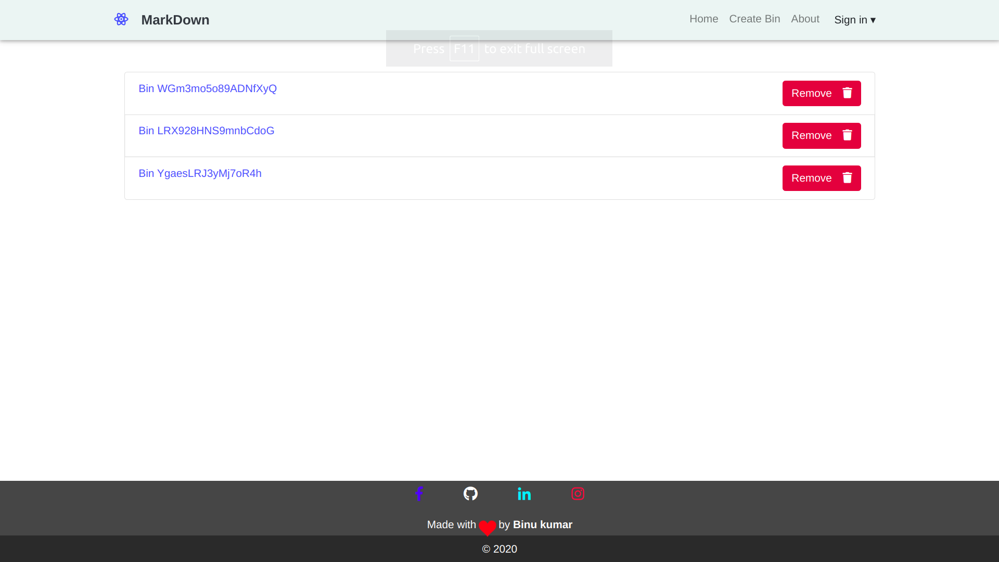Open the About page in navbar

tap(805, 19)
